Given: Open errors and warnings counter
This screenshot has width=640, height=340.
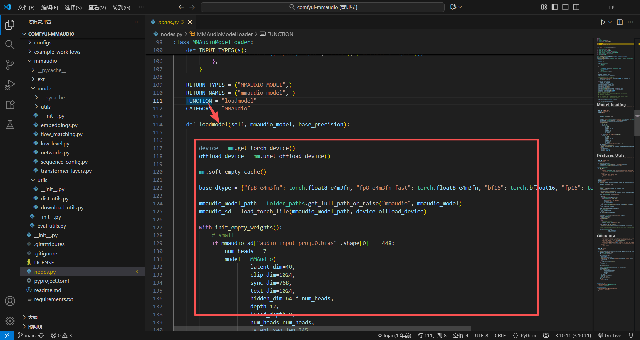Looking at the screenshot, I should [61, 335].
